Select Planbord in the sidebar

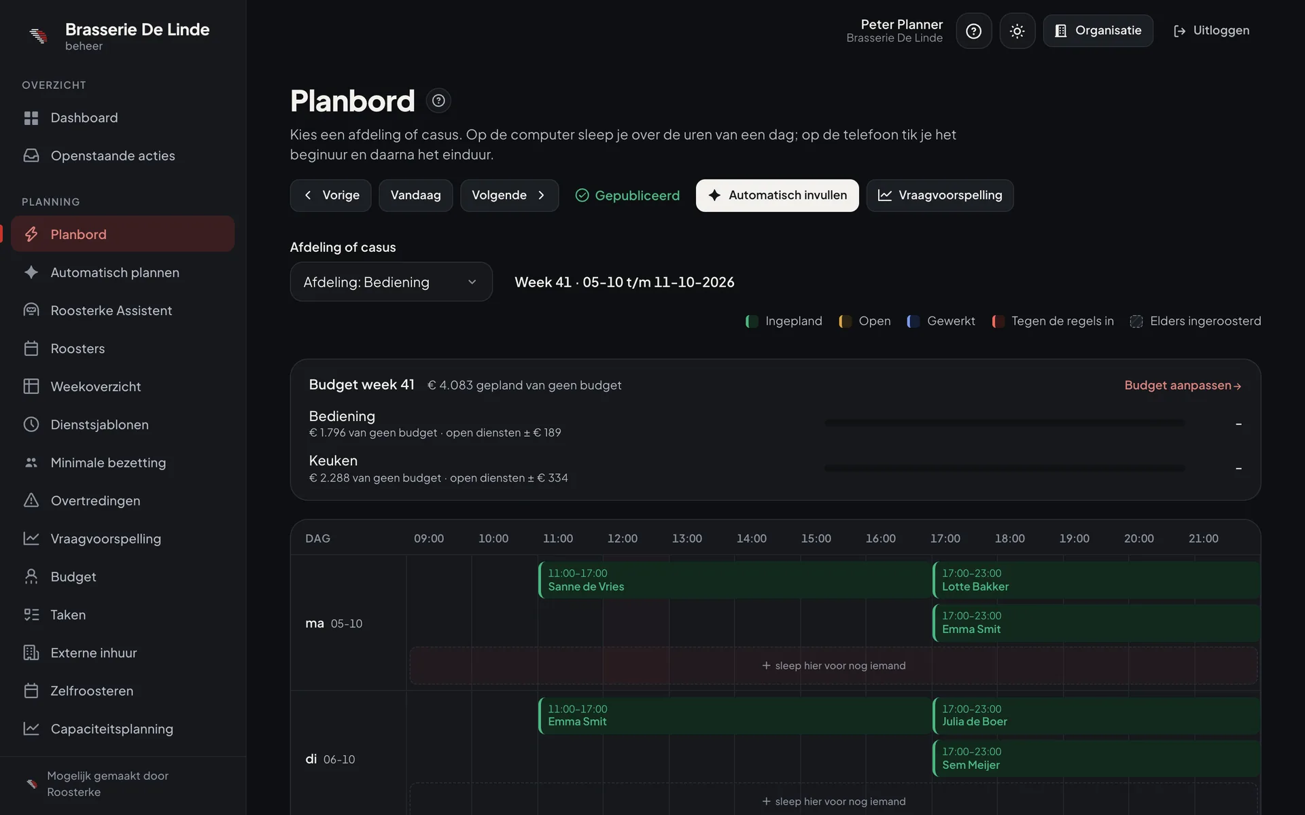click(122, 234)
